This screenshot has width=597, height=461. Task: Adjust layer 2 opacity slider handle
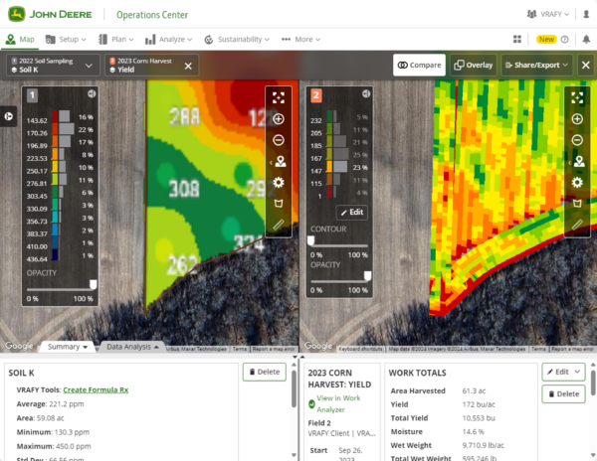coord(367,276)
